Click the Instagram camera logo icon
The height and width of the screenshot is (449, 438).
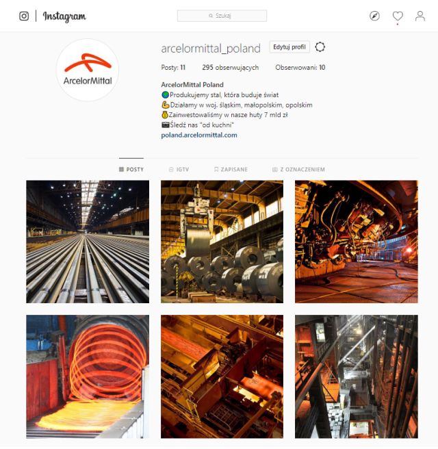[x=24, y=16]
